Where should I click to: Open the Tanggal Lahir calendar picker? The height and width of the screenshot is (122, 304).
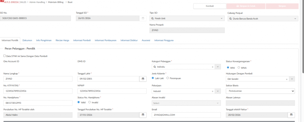click(x=143, y=79)
